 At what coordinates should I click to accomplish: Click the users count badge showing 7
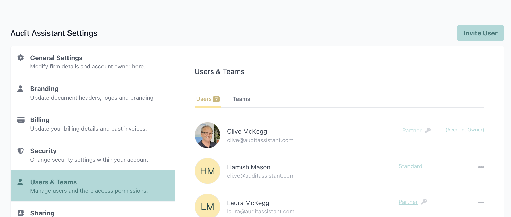(x=216, y=99)
